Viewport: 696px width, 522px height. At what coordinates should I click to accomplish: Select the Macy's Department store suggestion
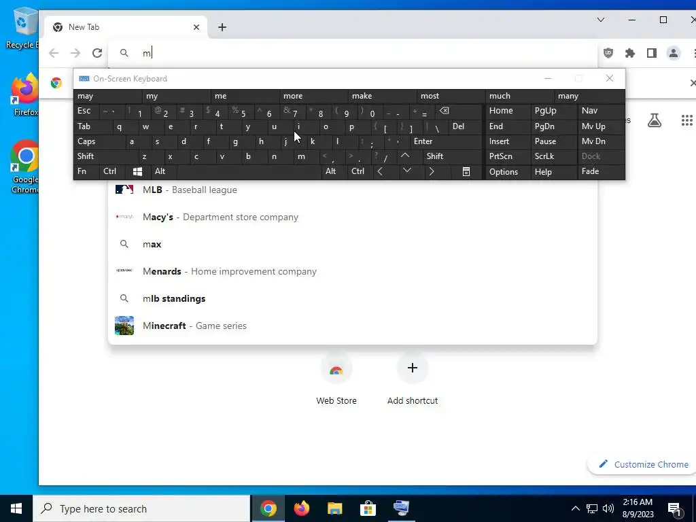353,217
